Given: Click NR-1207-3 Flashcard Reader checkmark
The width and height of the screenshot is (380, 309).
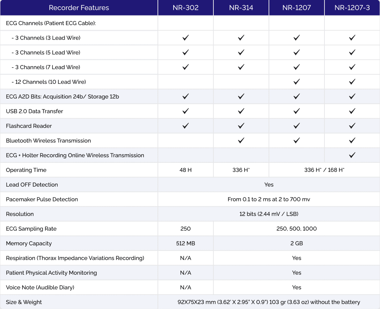Looking at the screenshot, I should point(352,126).
